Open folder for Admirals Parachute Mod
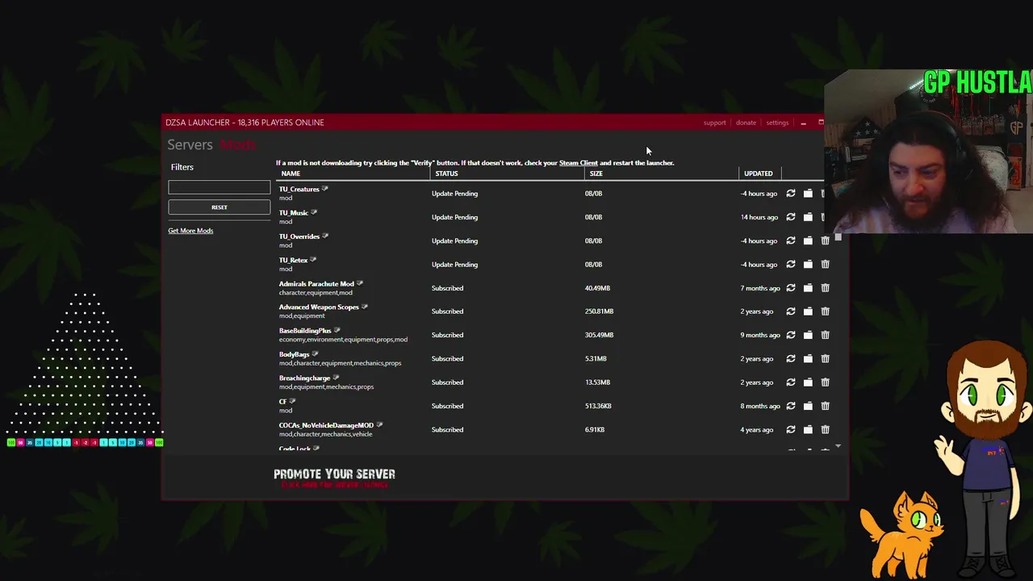1033x581 pixels. 808,288
